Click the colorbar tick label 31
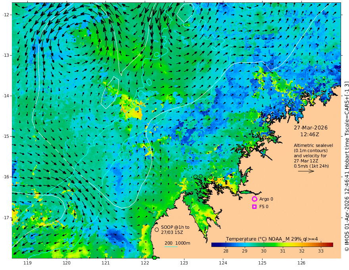 click(x=283, y=251)
